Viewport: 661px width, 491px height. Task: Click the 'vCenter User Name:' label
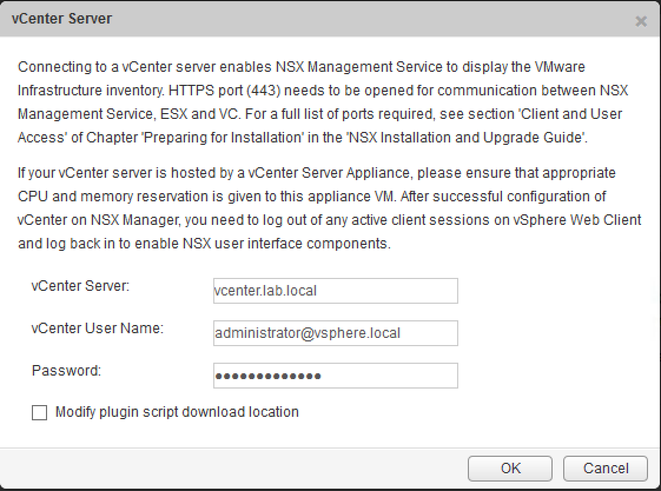(97, 328)
